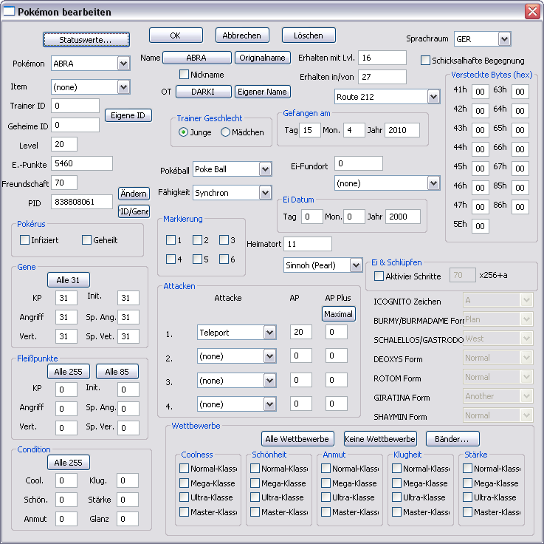The width and height of the screenshot is (544, 544).
Task: Click the ABRA name button
Action: point(197,58)
